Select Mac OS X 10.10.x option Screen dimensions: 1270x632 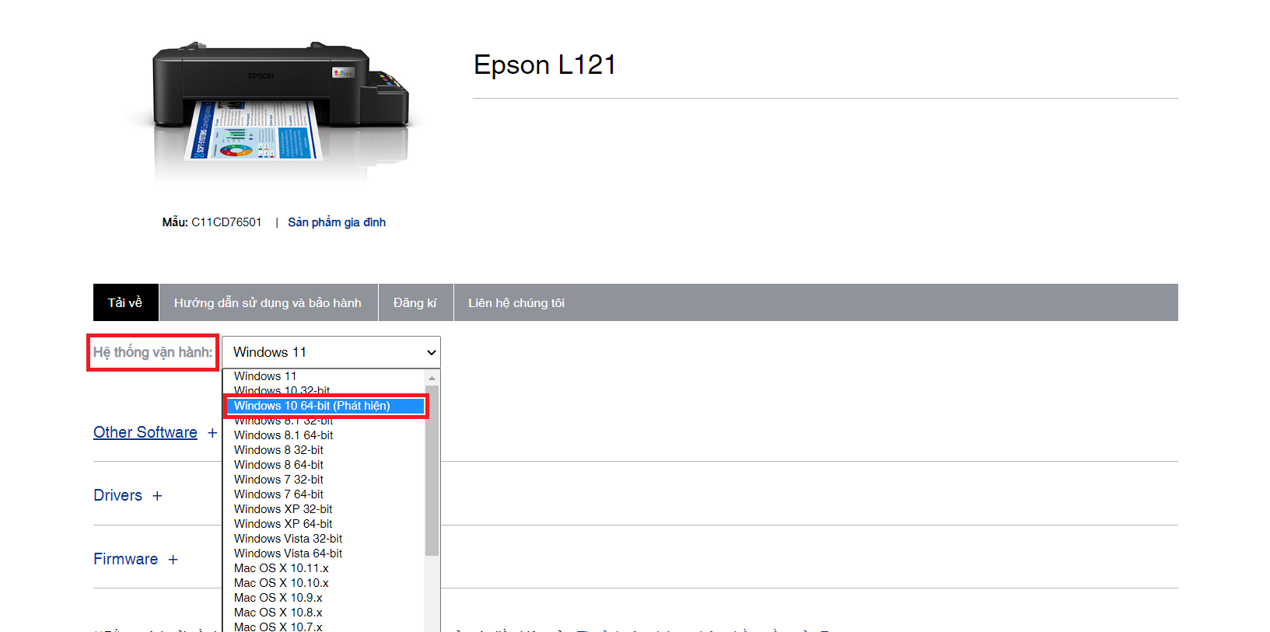tap(324, 583)
